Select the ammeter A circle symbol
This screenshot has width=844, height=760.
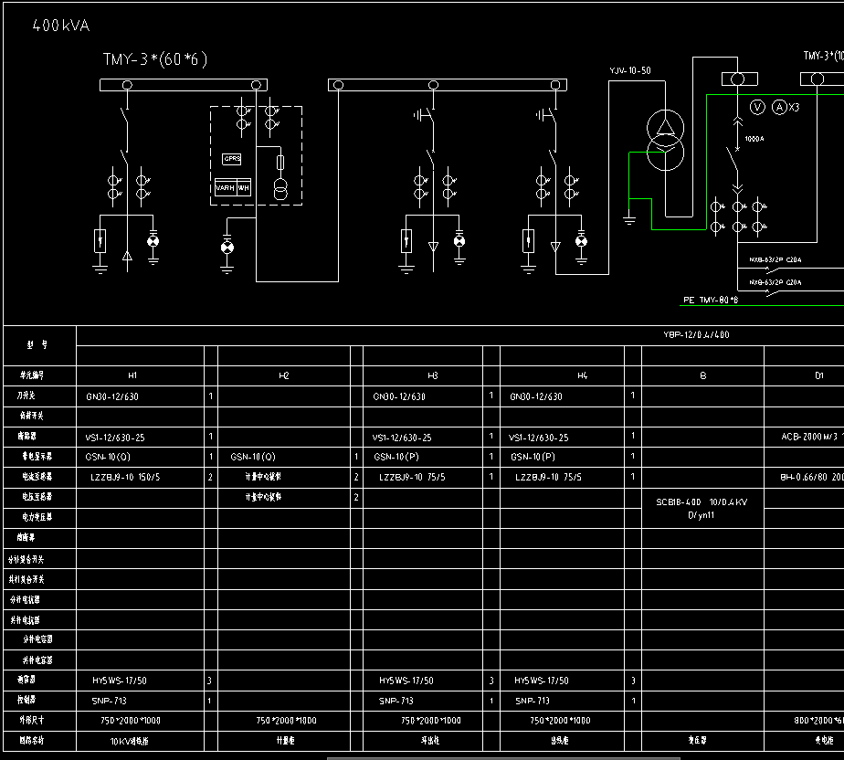point(779,107)
